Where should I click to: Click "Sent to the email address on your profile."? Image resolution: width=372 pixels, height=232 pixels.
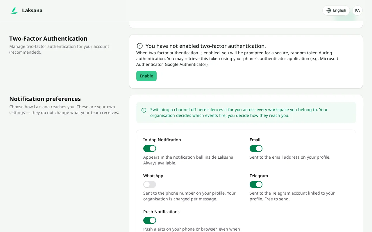(290, 157)
